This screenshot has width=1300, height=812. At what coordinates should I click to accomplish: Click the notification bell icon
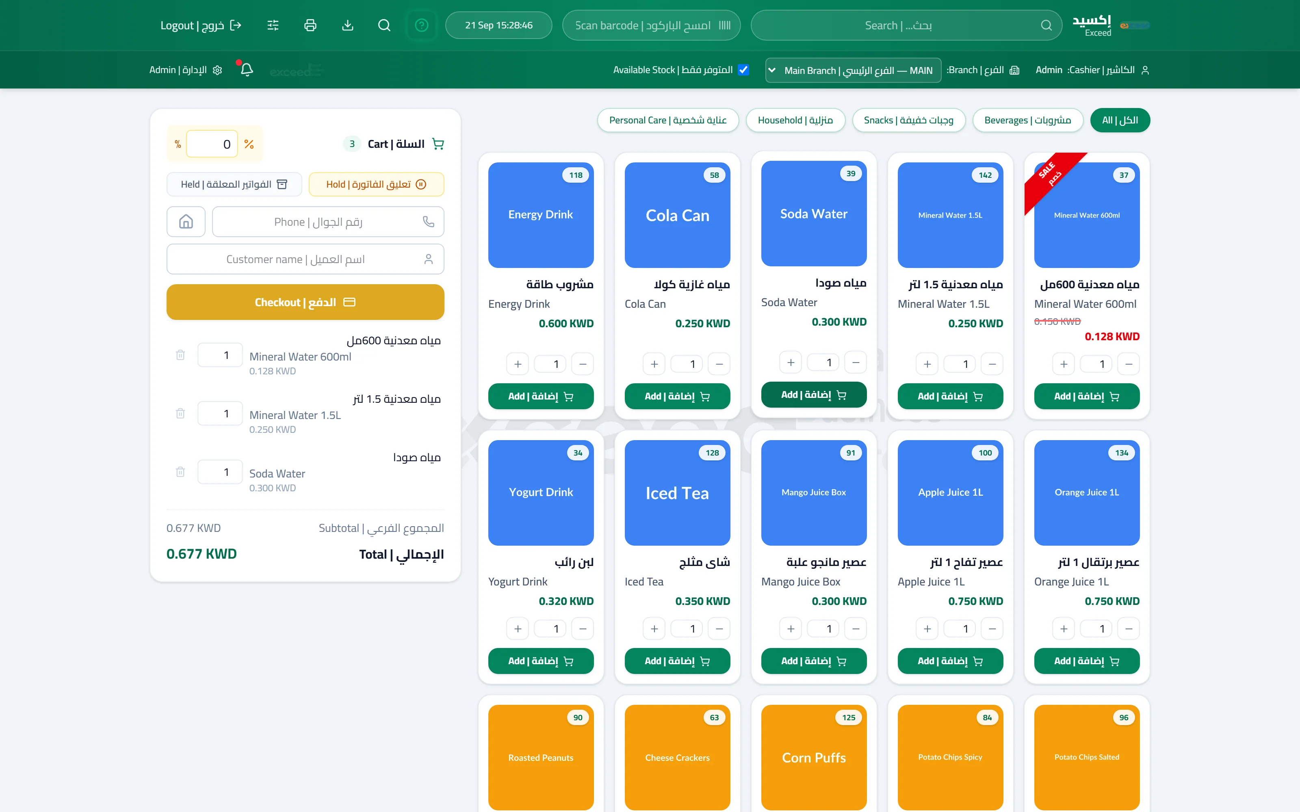pyautogui.click(x=247, y=70)
